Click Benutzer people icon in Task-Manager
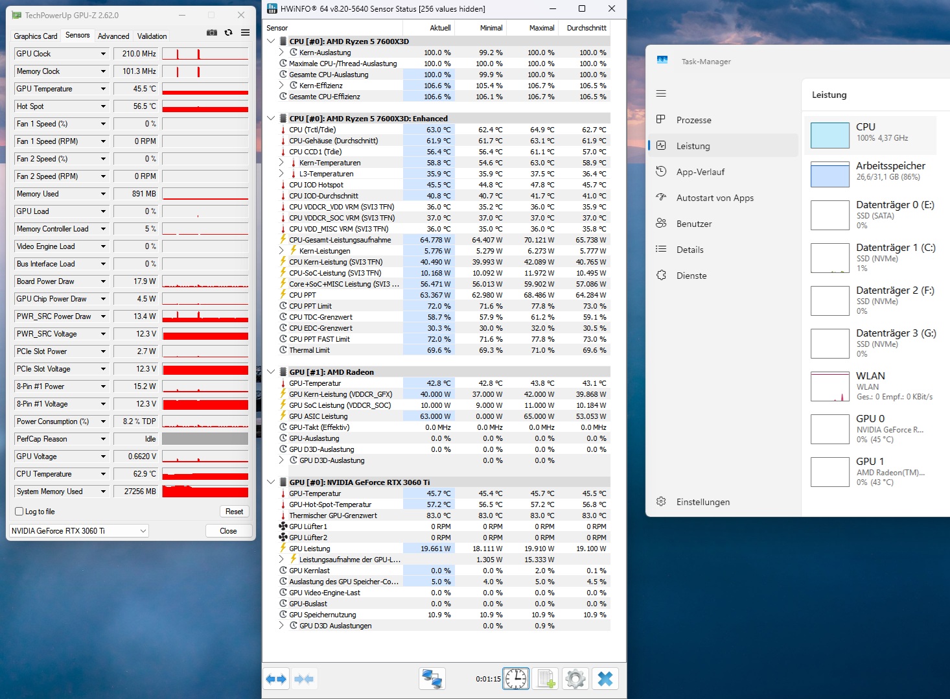 pos(661,223)
